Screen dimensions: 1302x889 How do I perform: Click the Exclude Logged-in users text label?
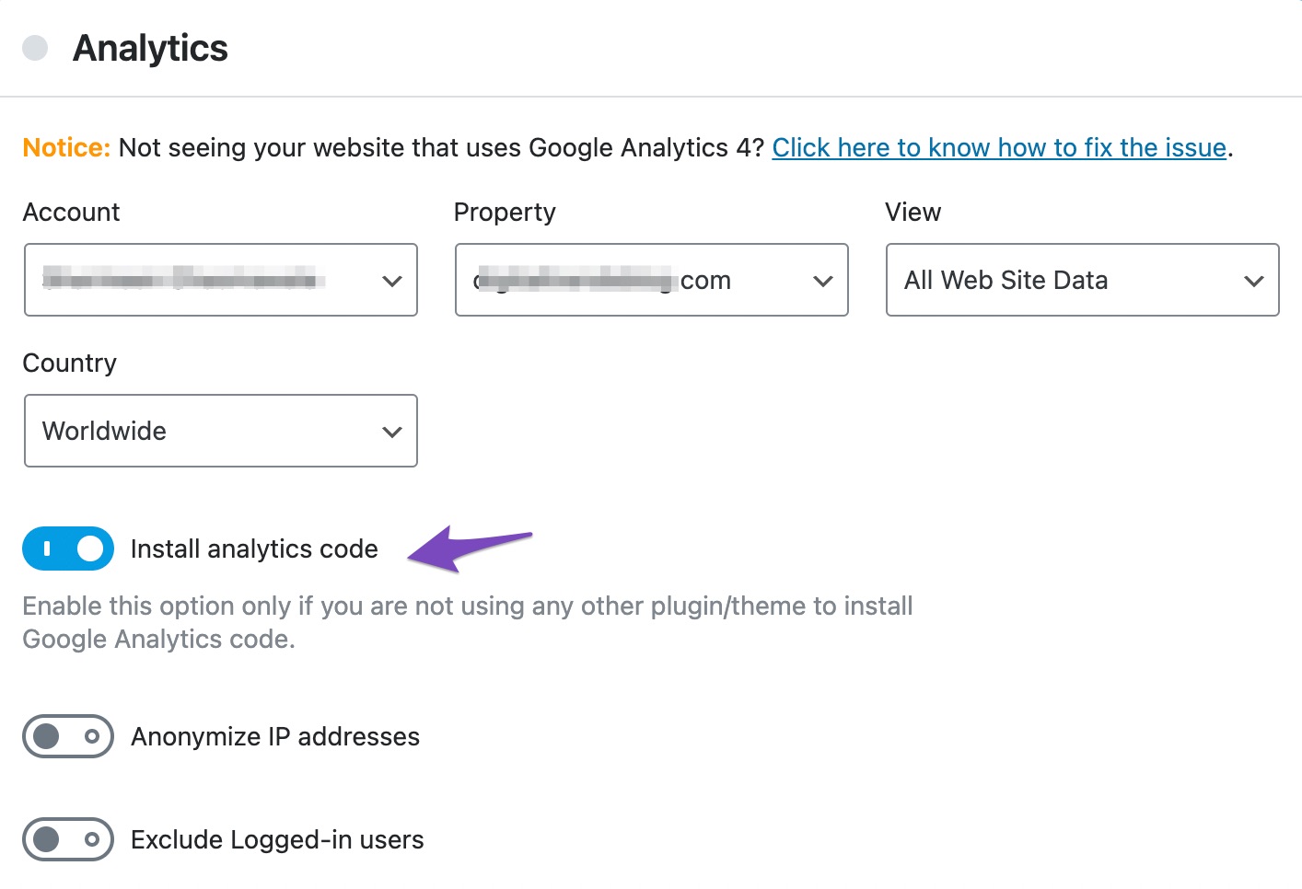pyautogui.click(x=277, y=839)
